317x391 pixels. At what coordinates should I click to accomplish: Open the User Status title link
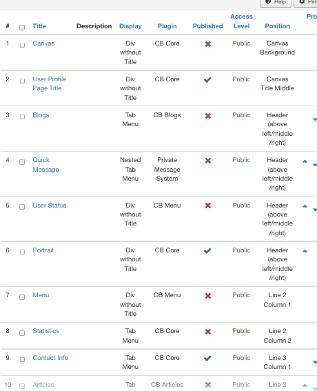coord(50,205)
